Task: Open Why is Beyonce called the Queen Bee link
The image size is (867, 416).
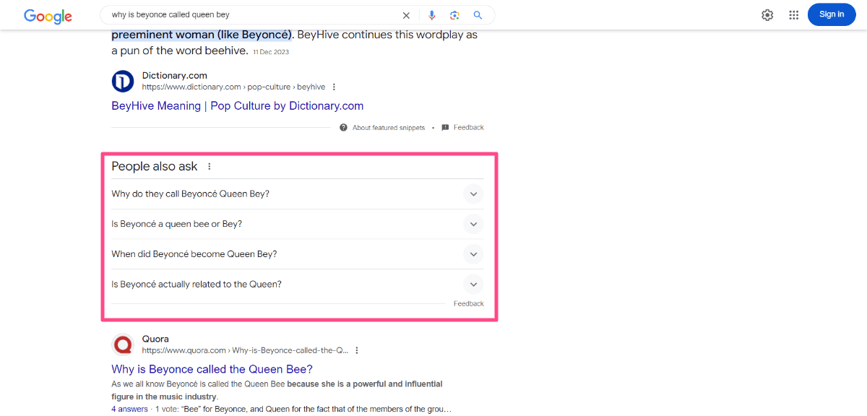Action: point(212,369)
